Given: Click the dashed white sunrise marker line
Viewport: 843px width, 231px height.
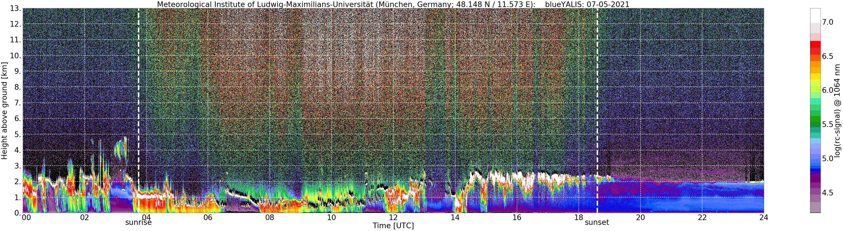Looking at the screenshot, I should [x=138, y=110].
